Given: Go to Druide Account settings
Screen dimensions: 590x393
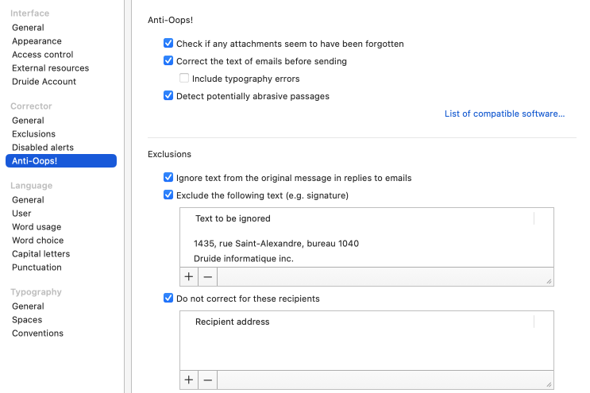Looking at the screenshot, I should point(44,82).
